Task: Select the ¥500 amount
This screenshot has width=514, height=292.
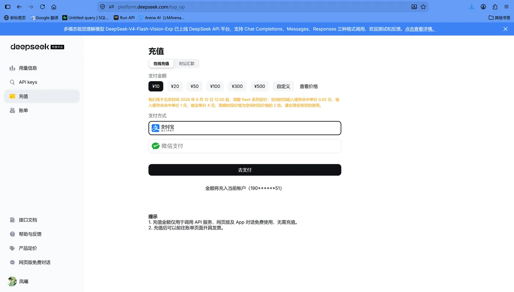Action: click(x=260, y=86)
